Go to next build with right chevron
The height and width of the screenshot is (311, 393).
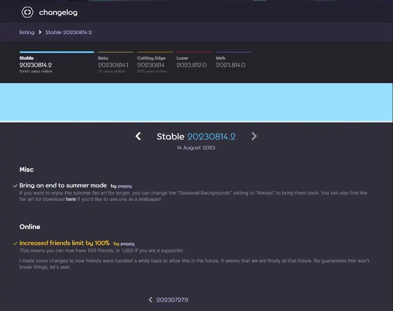254,136
